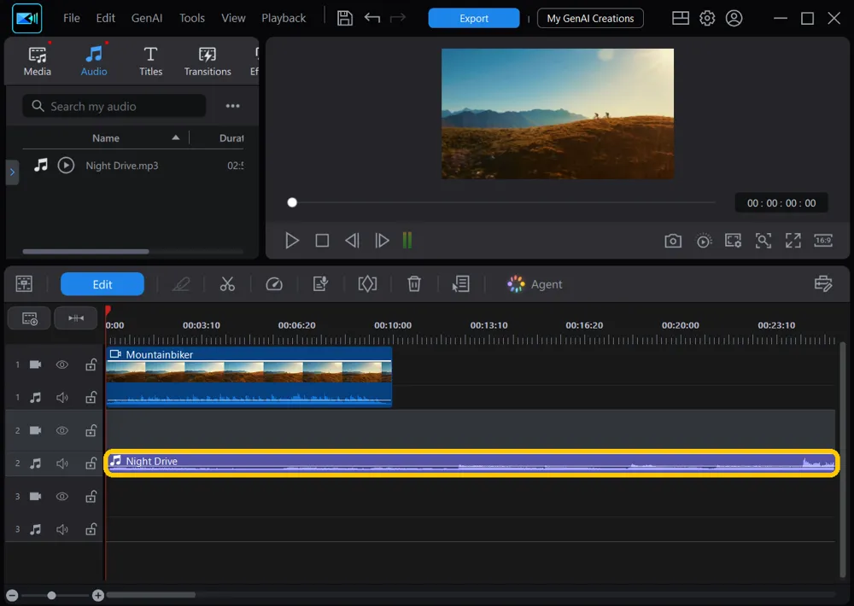This screenshot has height=606, width=854.
Task: Open the keyframe tool
Action: pyautogui.click(x=367, y=283)
